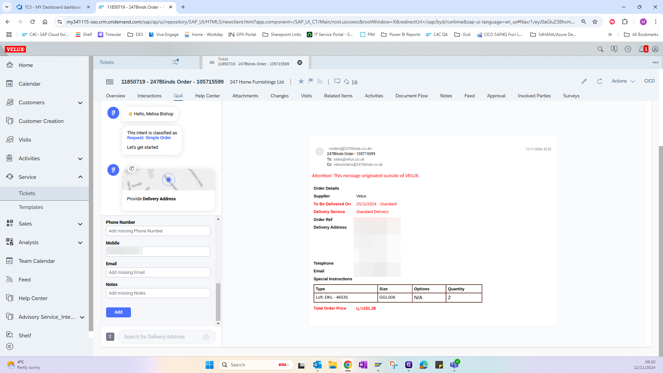The image size is (663, 373).
Task: Expand the Sales menu
Action: pos(80,224)
